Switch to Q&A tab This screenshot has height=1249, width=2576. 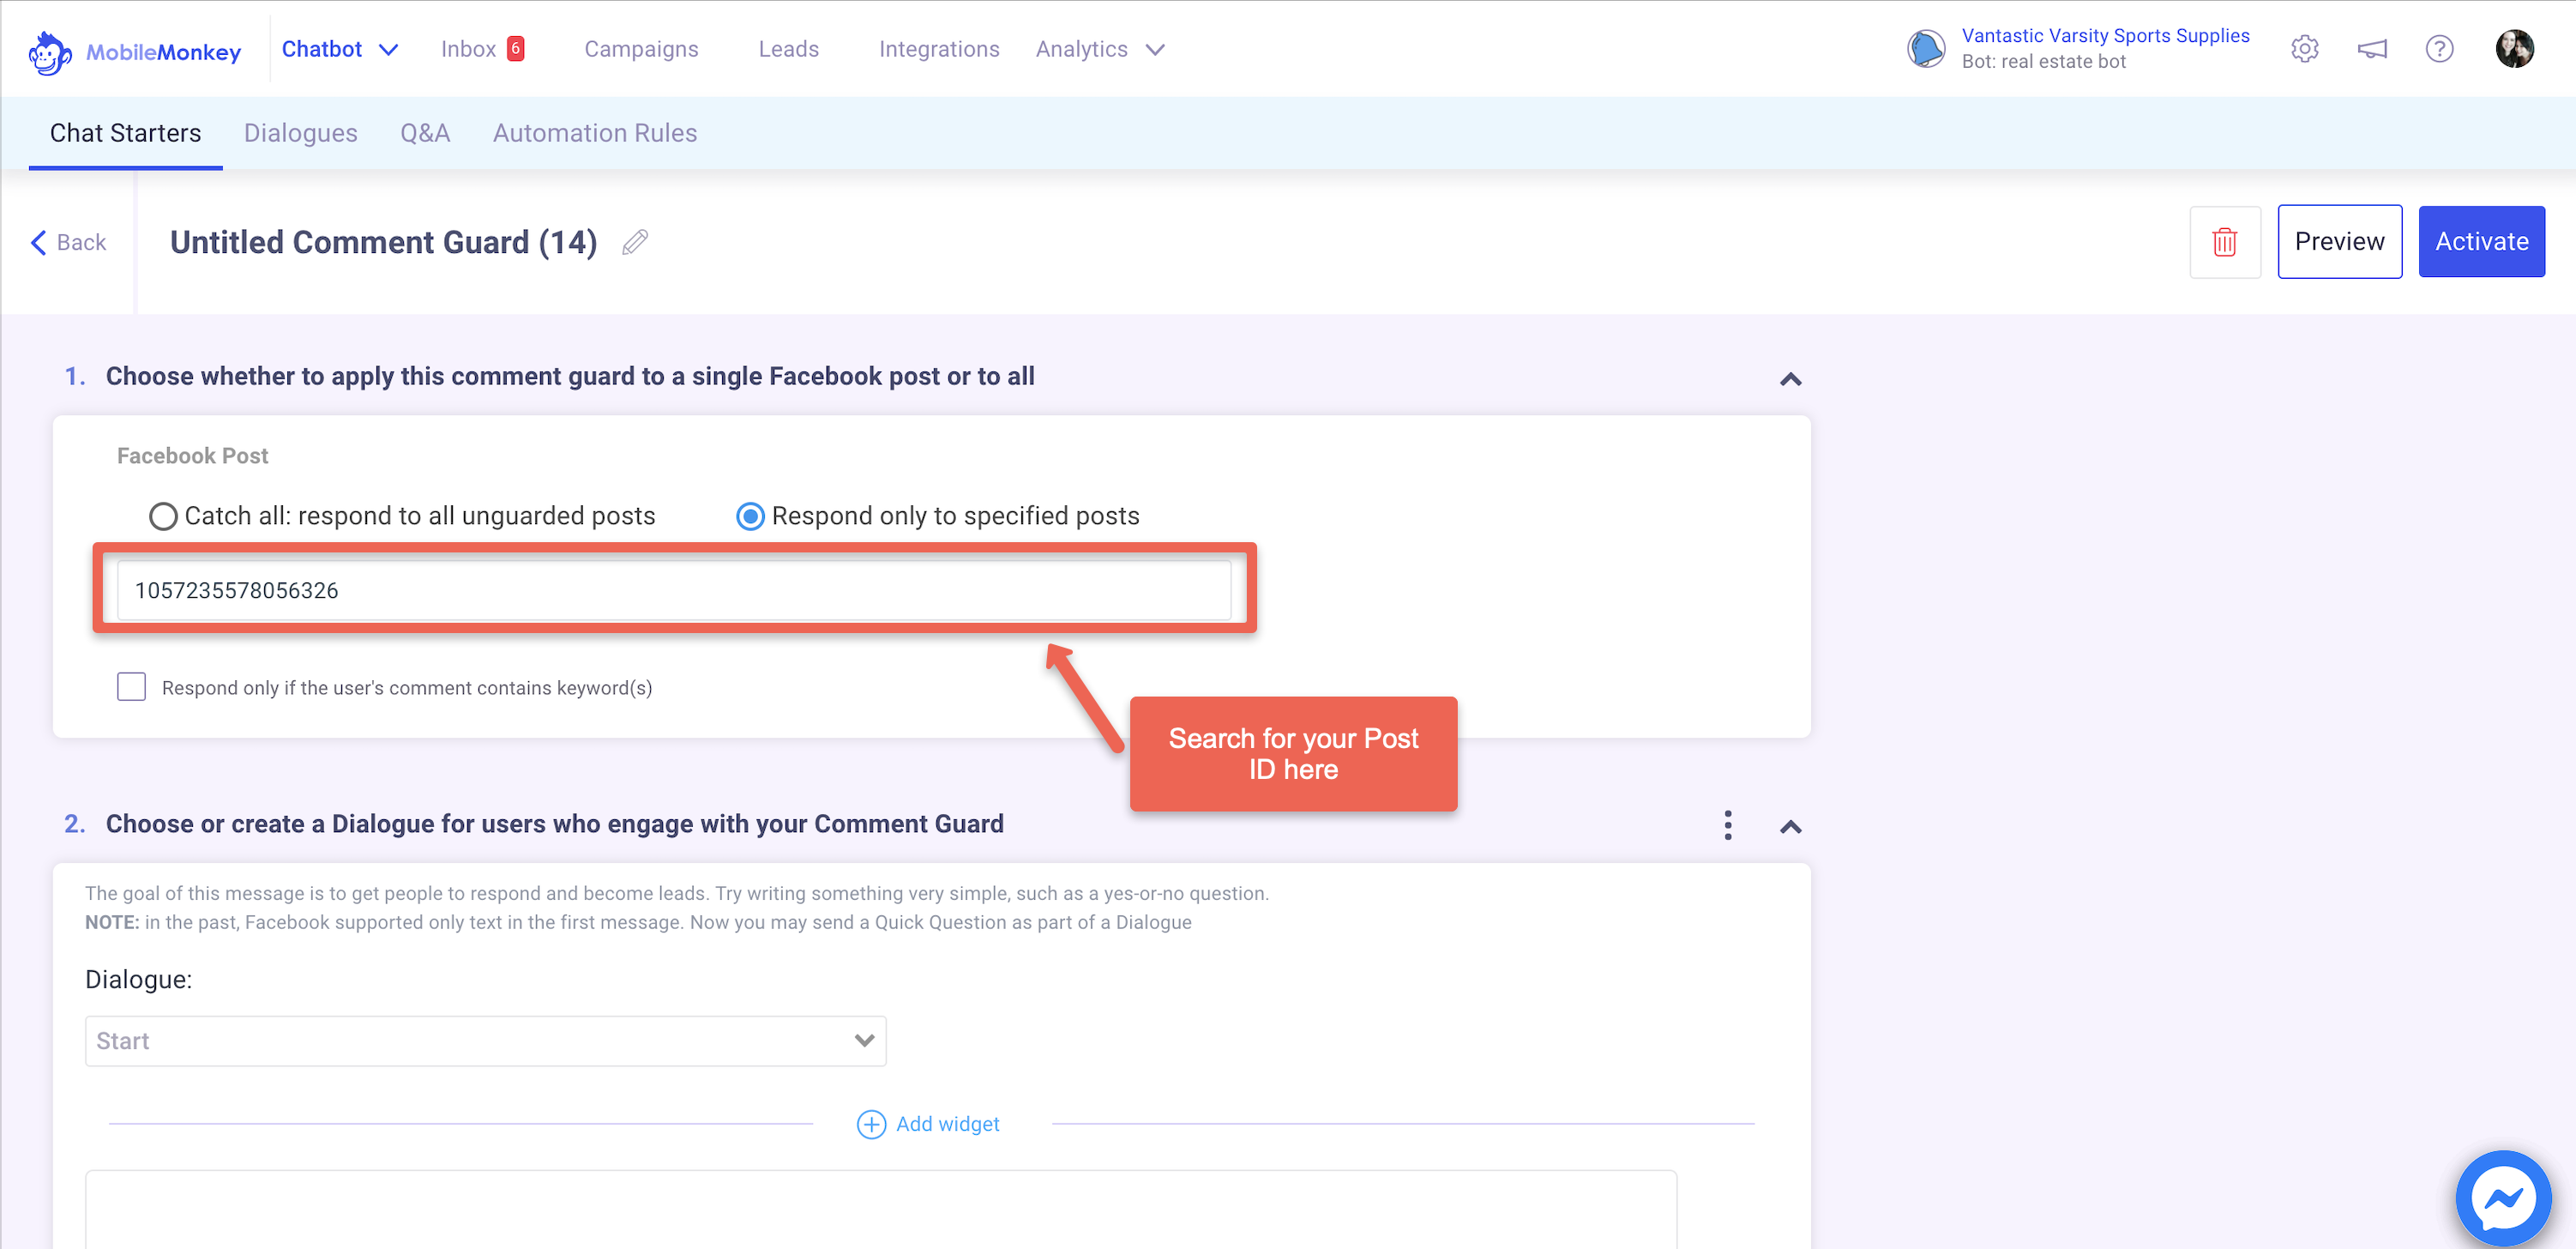pyautogui.click(x=425, y=133)
